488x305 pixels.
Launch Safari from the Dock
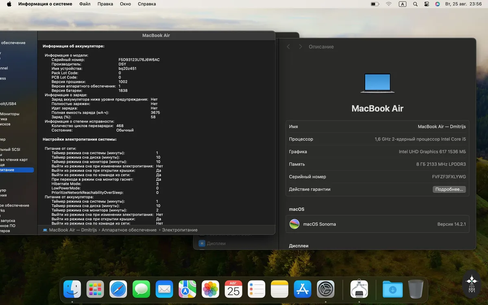click(x=118, y=289)
